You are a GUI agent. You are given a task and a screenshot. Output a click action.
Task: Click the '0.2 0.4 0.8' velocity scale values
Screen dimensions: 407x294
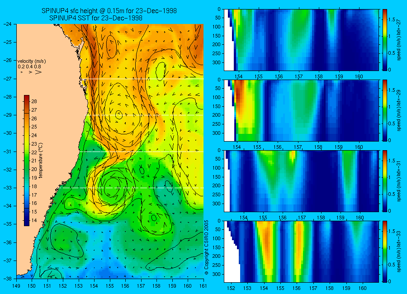pos(29,67)
